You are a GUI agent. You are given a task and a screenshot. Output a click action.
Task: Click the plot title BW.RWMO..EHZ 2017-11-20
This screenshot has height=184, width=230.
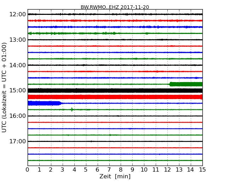point(115,7)
